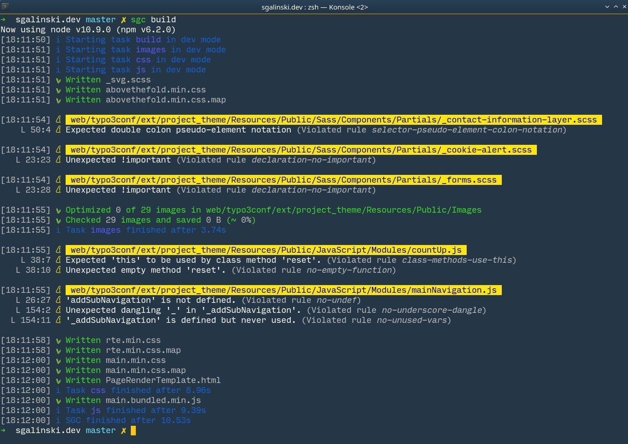
Task: Click the command text 'sgc build'
Action: pyautogui.click(x=153, y=20)
